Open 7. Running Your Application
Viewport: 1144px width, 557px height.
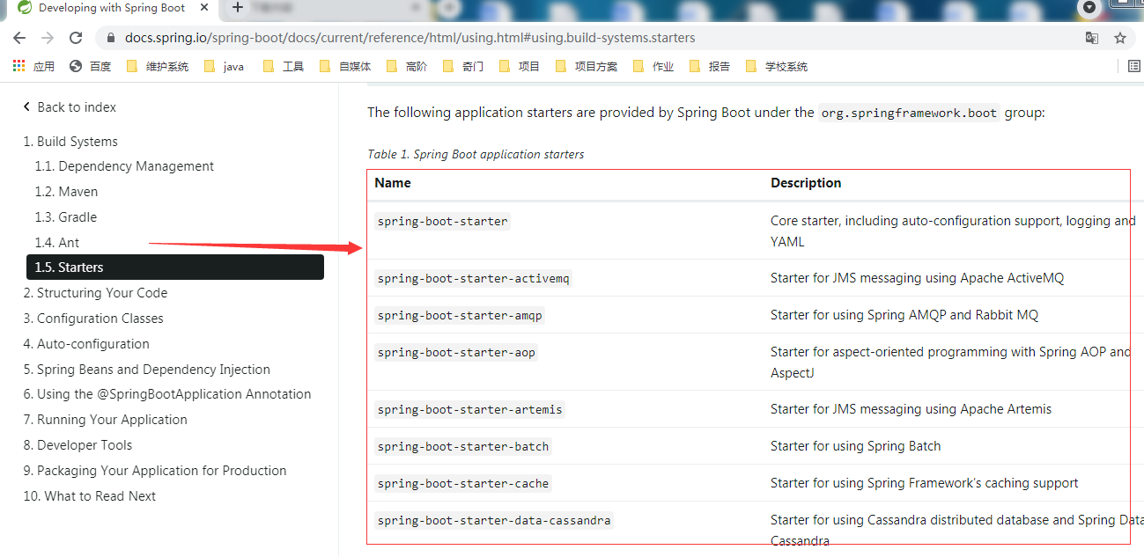coord(106,420)
